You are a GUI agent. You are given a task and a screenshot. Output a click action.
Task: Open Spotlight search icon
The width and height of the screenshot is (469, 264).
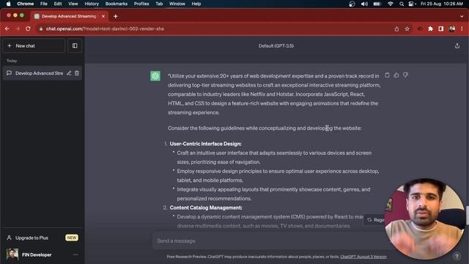(x=402, y=4)
